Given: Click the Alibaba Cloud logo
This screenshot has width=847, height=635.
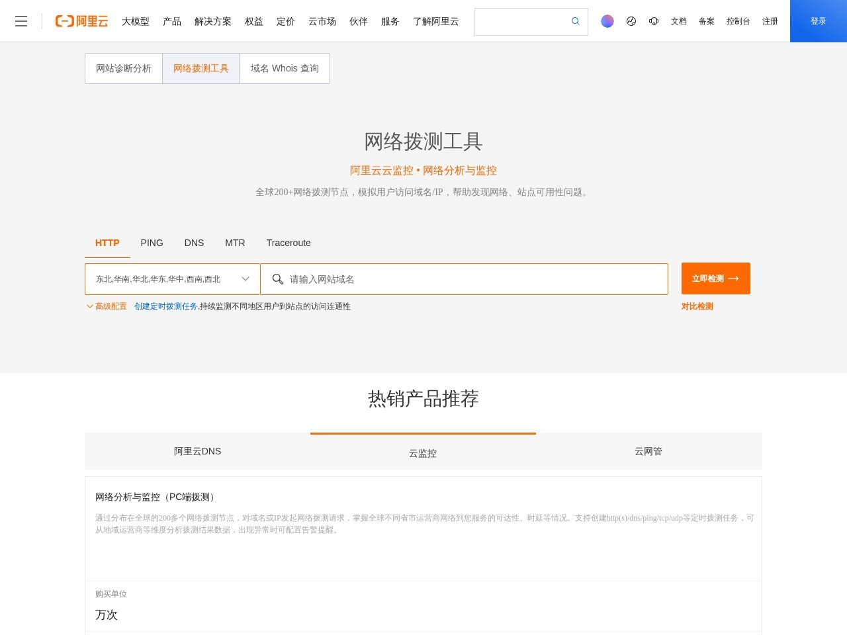Looking at the screenshot, I should click(81, 21).
